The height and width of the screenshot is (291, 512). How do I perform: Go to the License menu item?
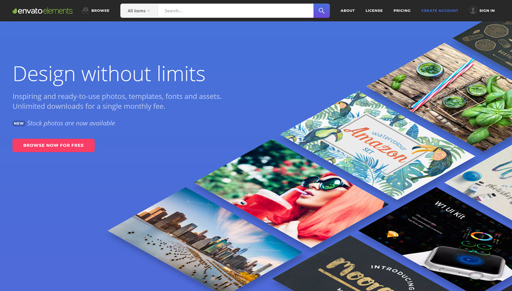374,11
